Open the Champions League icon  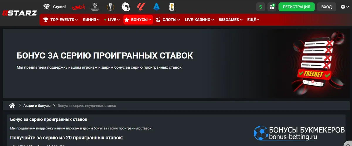pos(95,7)
